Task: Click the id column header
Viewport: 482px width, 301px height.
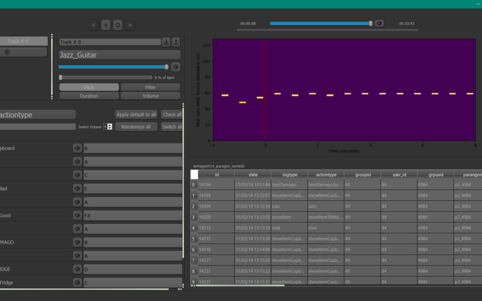Action: tap(216, 174)
